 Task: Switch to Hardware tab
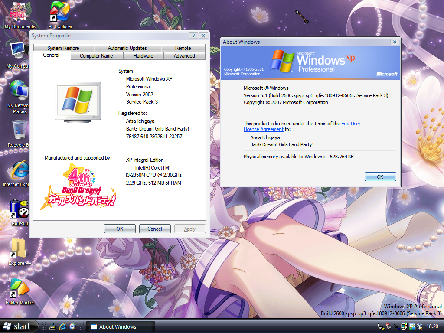point(143,56)
